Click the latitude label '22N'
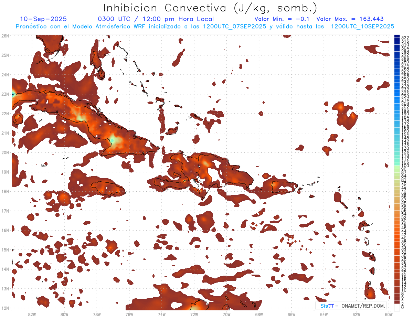The width and height of the screenshot is (413, 319). coord(5,113)
